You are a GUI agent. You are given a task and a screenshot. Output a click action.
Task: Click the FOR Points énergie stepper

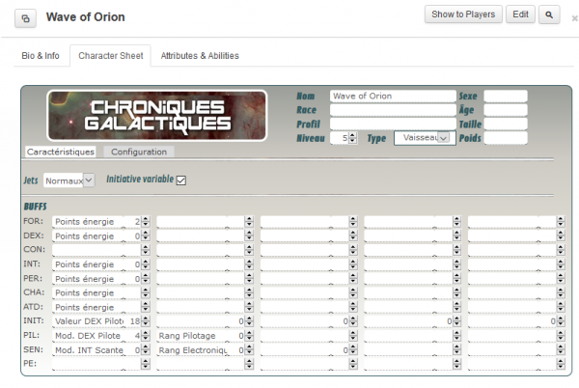tap(146, 222)
